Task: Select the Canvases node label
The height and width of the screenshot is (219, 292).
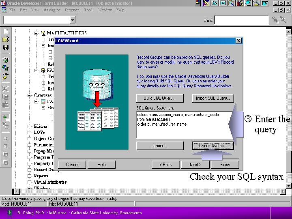Action: click(x=43, y=95)
